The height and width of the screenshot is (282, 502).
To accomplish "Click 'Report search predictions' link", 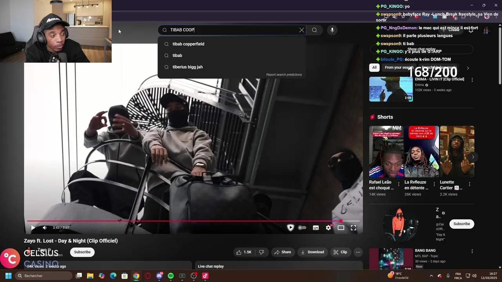I will (x=284, y=74).
